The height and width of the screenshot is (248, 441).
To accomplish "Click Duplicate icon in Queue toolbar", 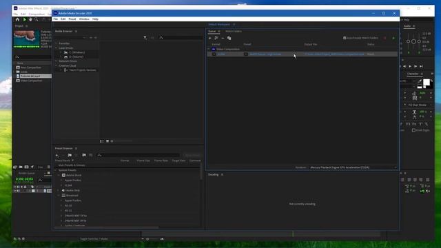I will click(x=229, y=38).
